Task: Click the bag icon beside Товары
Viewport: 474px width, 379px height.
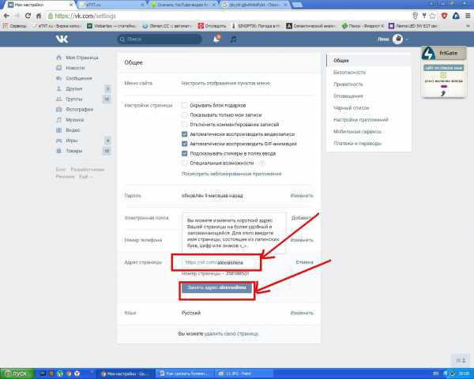Action: 59,151
